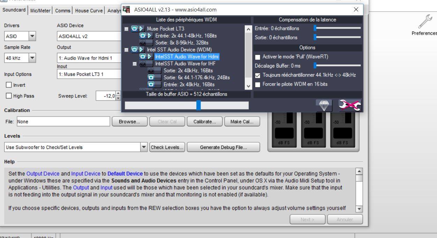This screenshot has height=238, width=437.
Task: Switch to the Mic/Meter tab
Action: click(40, 10)
